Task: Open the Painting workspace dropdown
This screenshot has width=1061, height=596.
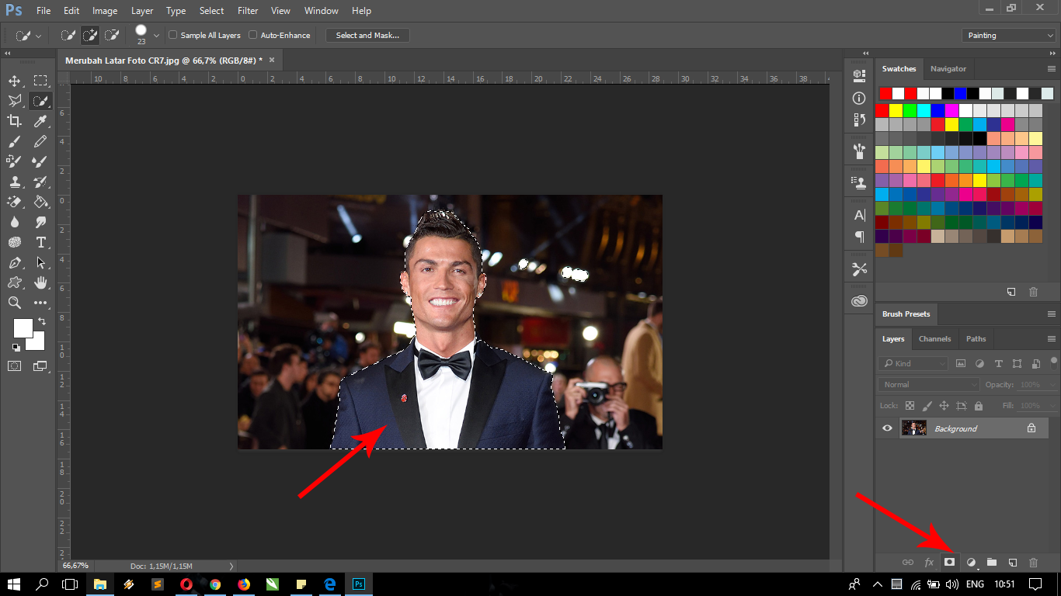Action: pos(1008,35)
